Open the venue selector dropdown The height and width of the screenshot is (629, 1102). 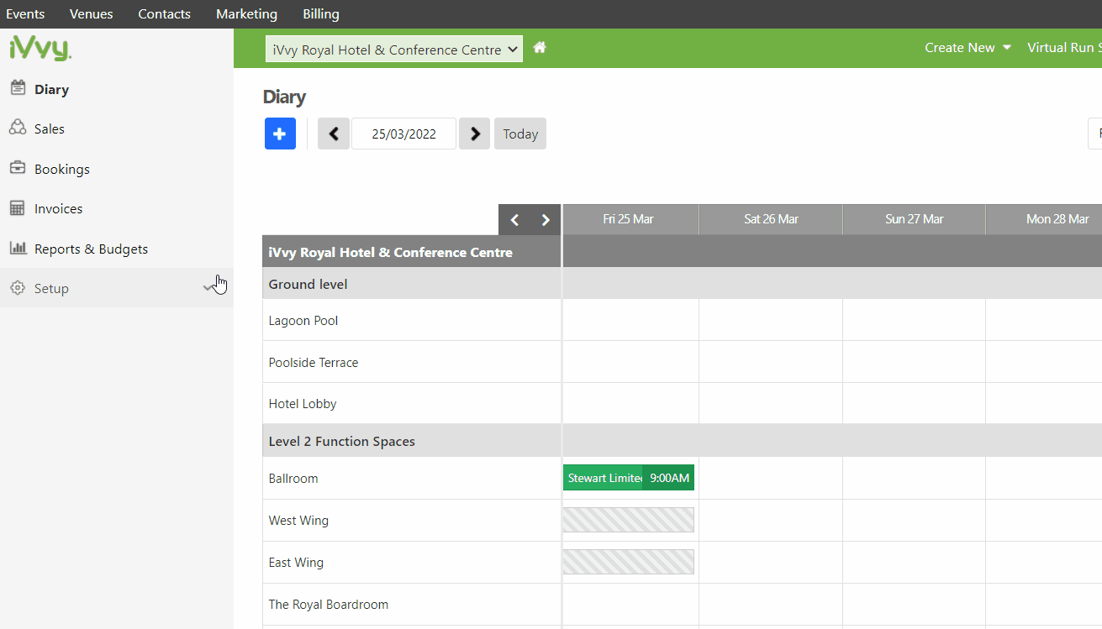[394, 50]
